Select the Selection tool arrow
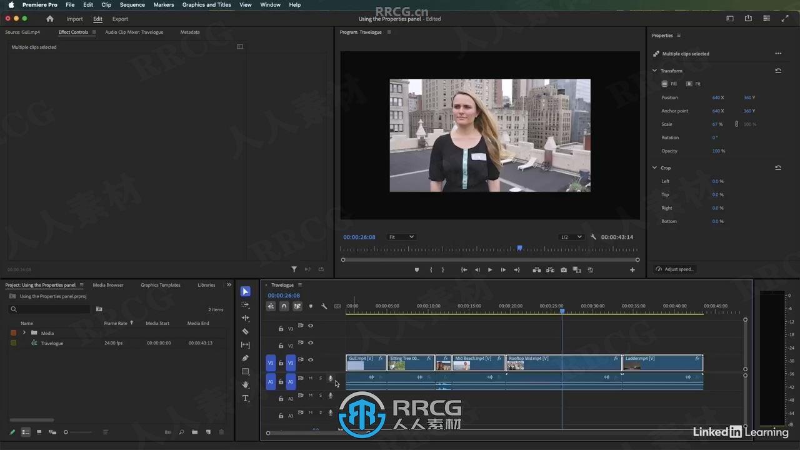The image size is (800, 450). [246, 291]
